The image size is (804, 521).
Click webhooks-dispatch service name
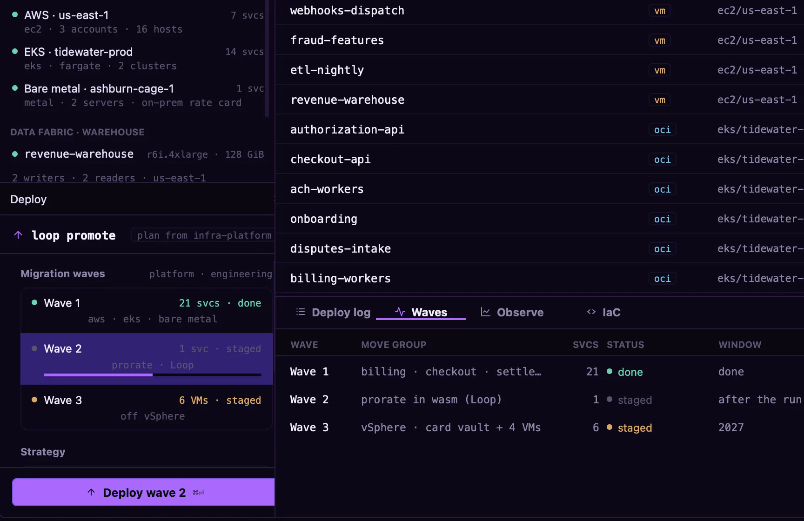tap(347, 11)
